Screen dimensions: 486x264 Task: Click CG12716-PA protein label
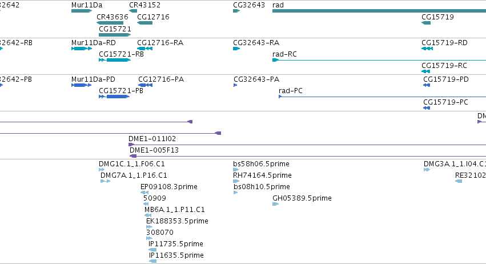[x=161, y=79]
